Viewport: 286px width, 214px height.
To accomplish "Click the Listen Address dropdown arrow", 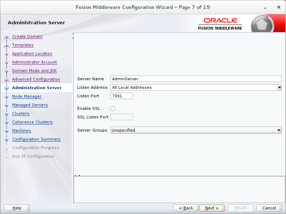I will 280,87.
